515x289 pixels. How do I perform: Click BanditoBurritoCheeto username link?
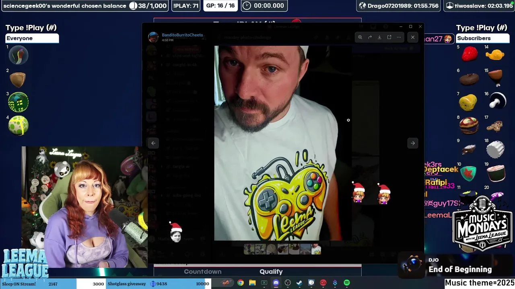click(x=182, y=35)
